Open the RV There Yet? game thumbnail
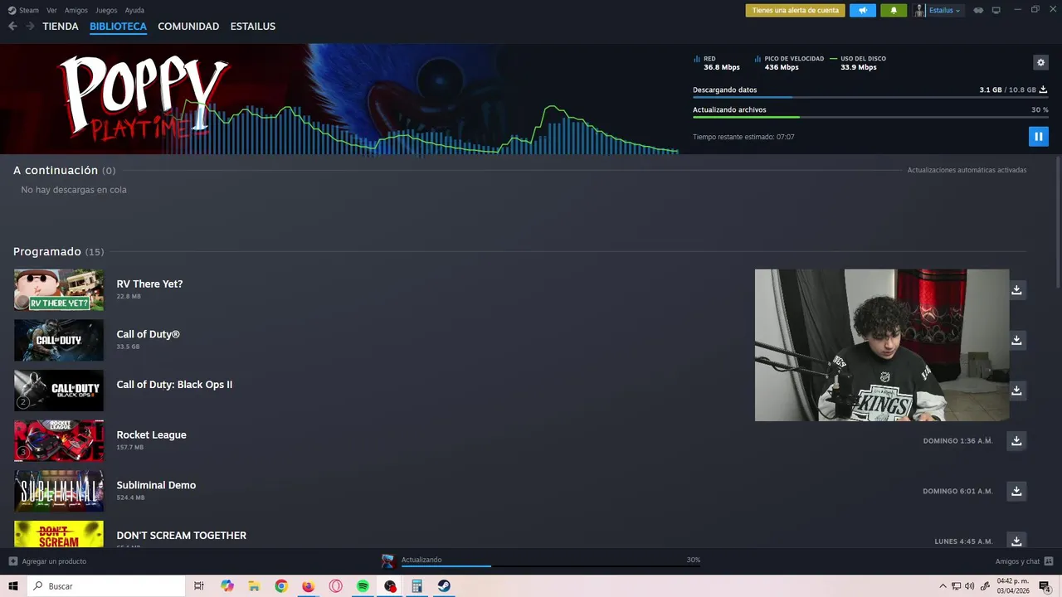Screen dimensions: 1062x597 [x=59, y=290]
